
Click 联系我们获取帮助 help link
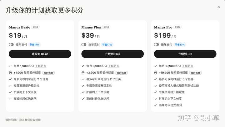click(x=30, y=120)
